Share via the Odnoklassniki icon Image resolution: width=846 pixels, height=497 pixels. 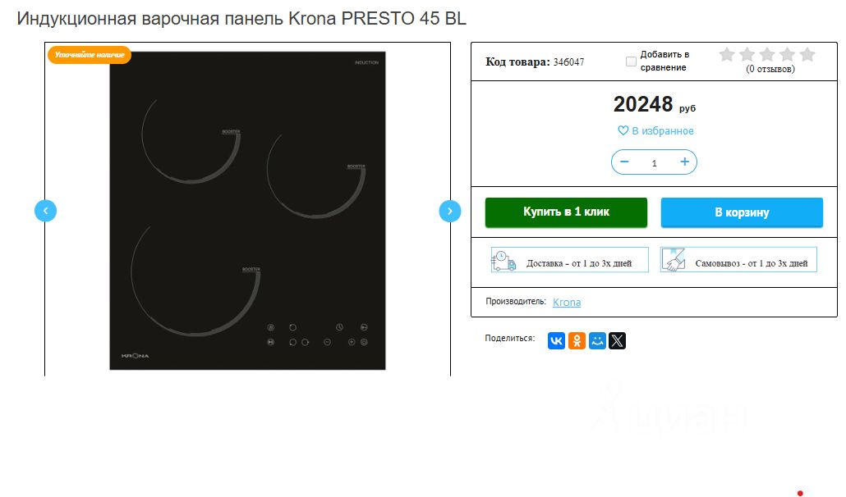click(x=577, y=341)
